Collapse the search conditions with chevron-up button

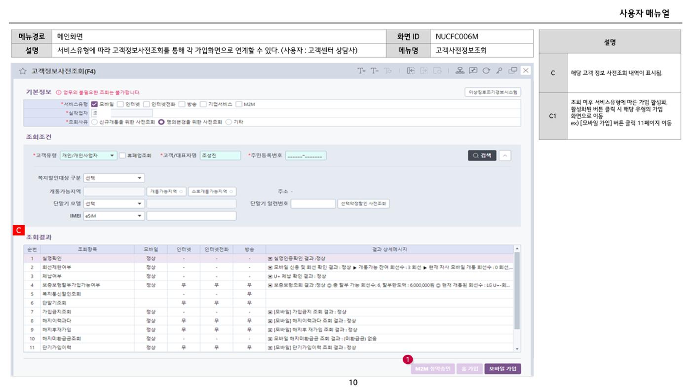point(505,156)
